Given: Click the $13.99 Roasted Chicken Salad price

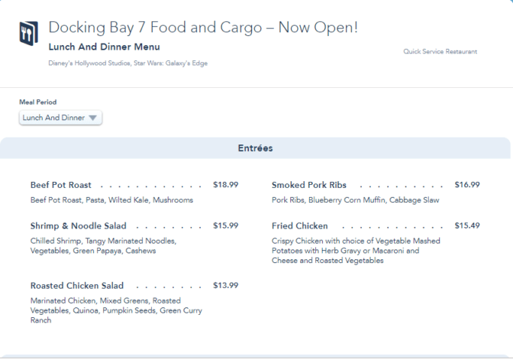Looking at the screenshot, I should click(226, 285).
